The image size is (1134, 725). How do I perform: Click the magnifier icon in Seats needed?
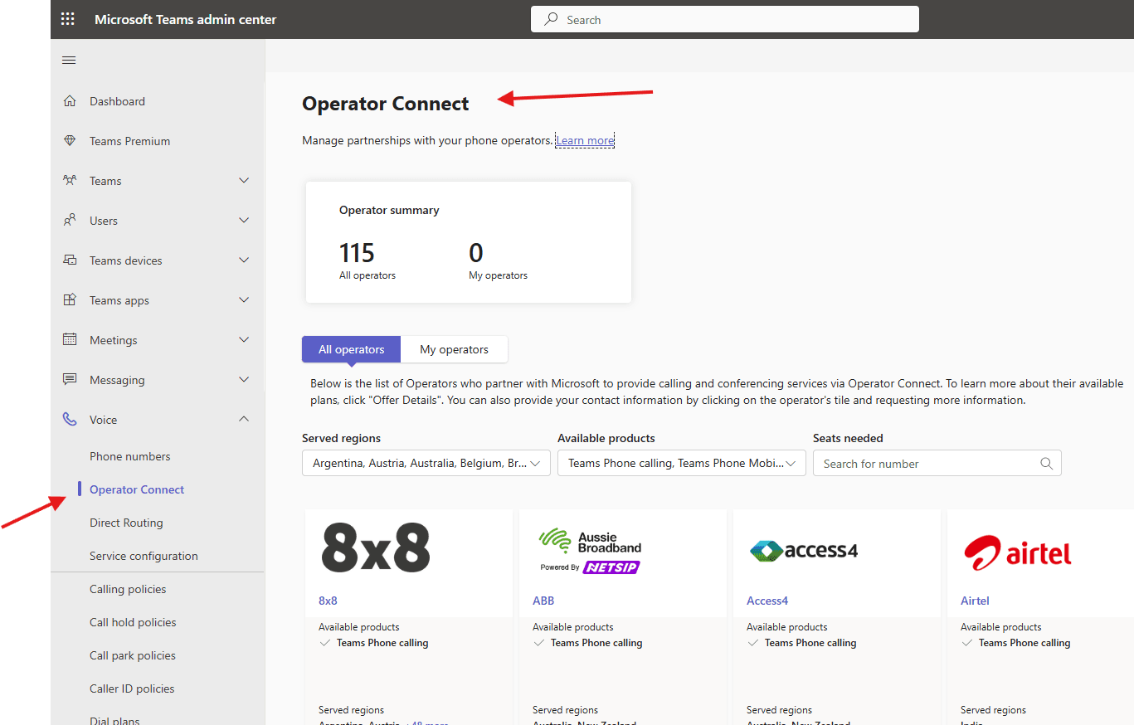pos(1046,463)
